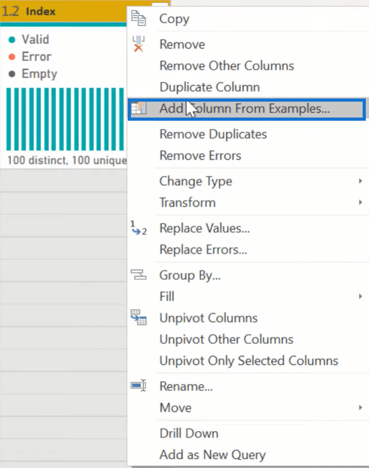Select Add as New Query
The height and width of the screenshot is (468, 369).
[213, 455]
